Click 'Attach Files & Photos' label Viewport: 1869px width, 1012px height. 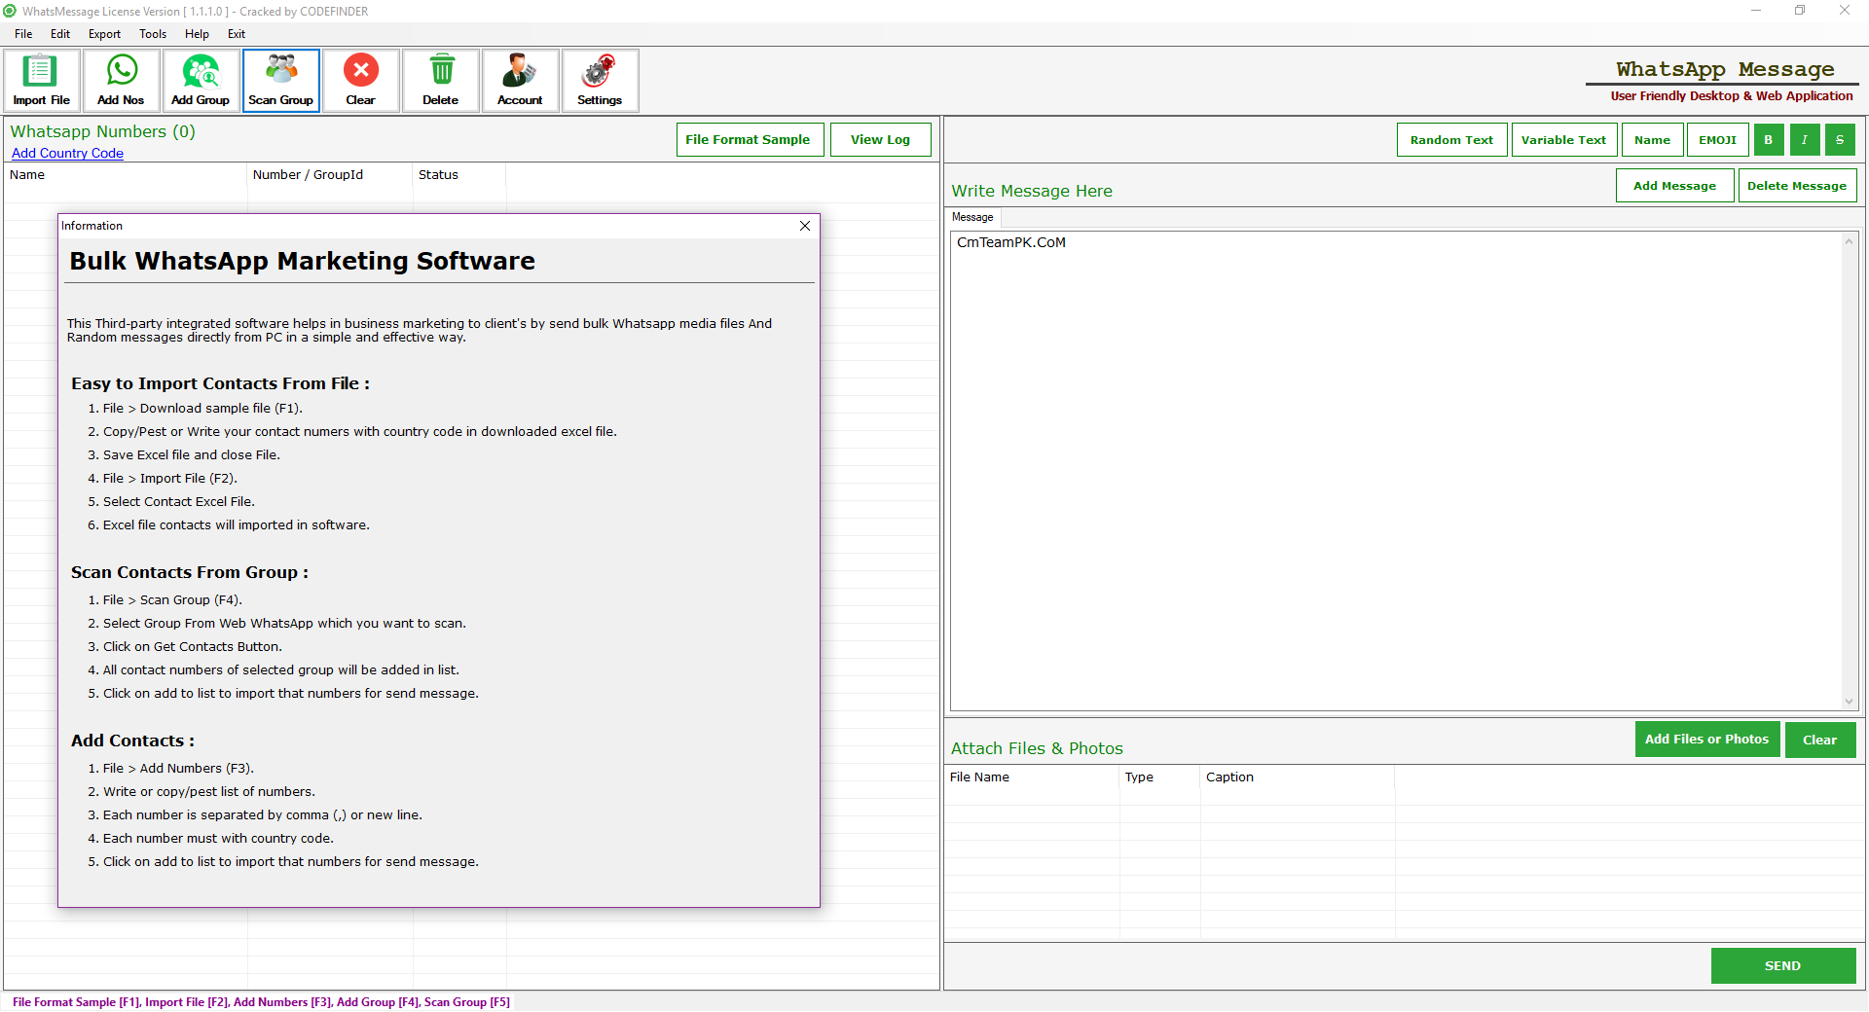[x=1037, y=748]
